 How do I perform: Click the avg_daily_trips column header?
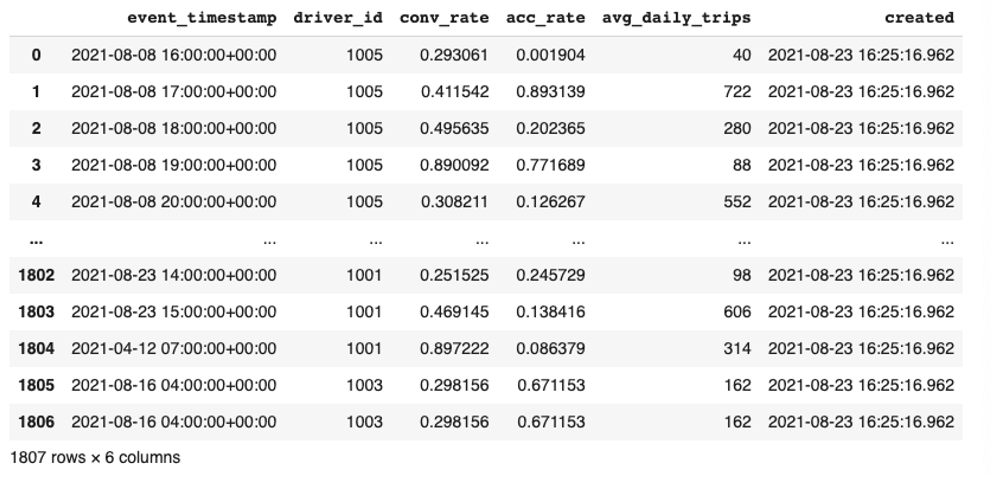tap(676, 18)
